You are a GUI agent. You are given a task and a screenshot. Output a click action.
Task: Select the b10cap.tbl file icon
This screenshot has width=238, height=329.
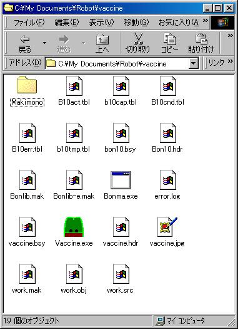[x=121, y=86]
